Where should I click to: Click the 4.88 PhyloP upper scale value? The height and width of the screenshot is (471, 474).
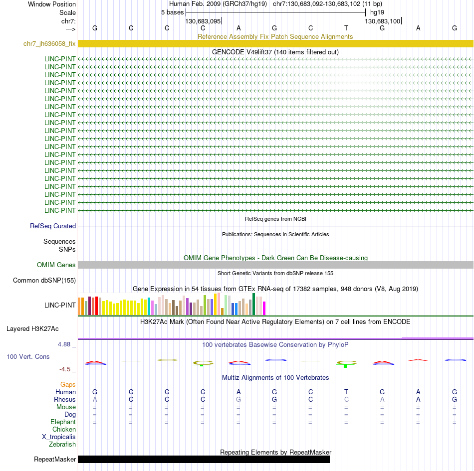pyautogui.click(x=64, y=344)
